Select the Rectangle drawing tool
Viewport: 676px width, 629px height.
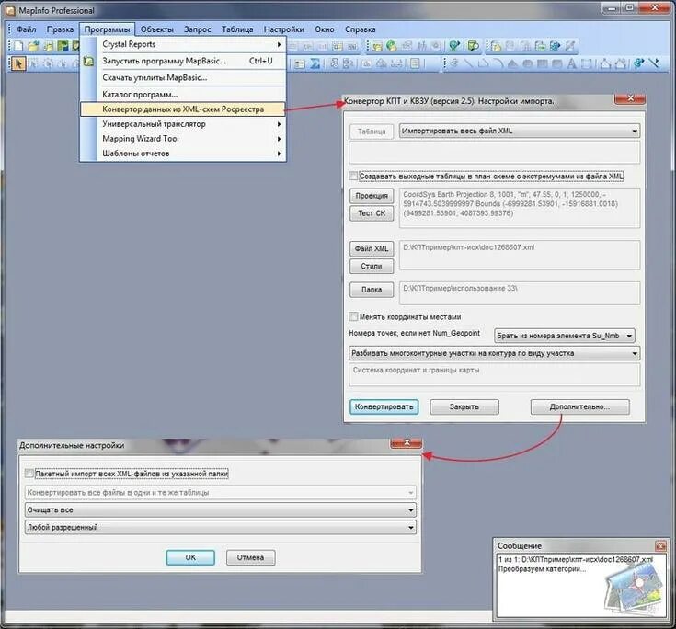pyautogui.click(x=542, y=63)
